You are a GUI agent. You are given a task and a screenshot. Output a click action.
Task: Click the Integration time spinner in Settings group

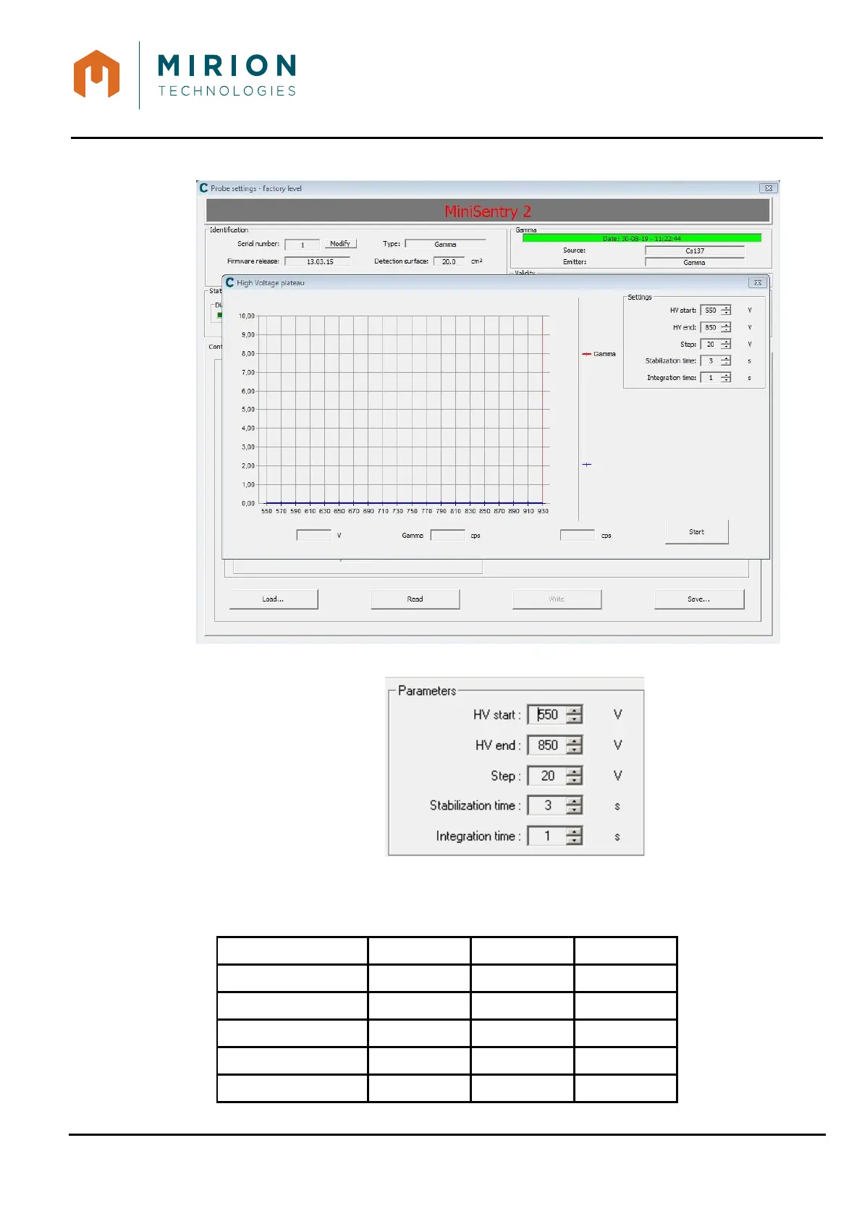tap(726, 378)
